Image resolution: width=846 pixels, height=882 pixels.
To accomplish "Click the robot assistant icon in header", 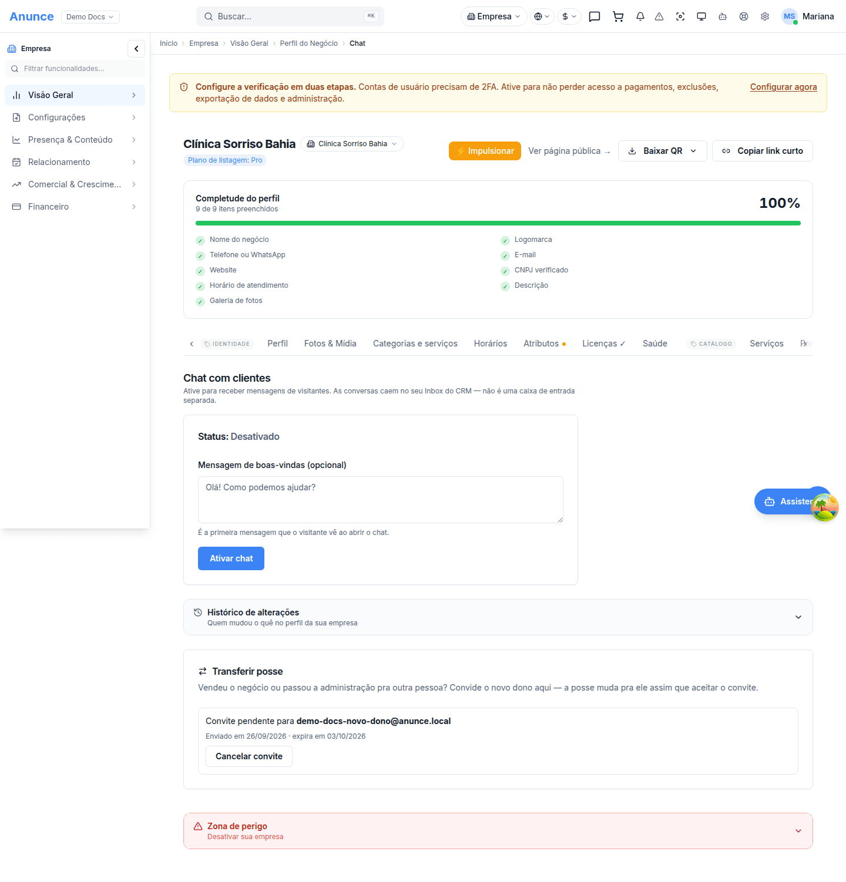I will (x=723, y=16).
